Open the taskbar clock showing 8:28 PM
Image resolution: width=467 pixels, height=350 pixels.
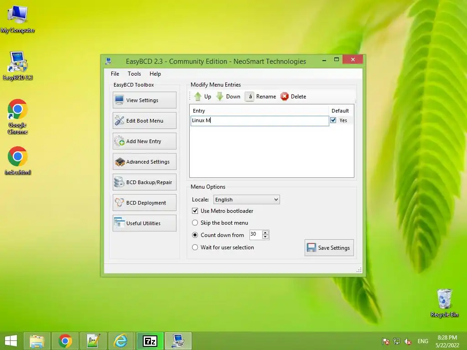(x=447, y=341)
